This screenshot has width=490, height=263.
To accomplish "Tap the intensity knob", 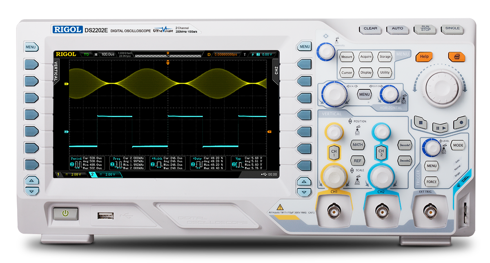I will (x=325, y=52).
